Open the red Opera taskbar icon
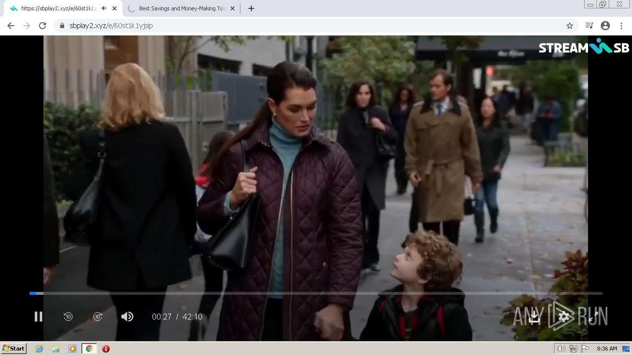632x355 pixels. [106, 349]
